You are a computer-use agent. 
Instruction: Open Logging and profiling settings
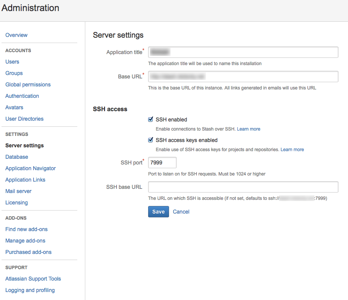click(30, 290)
